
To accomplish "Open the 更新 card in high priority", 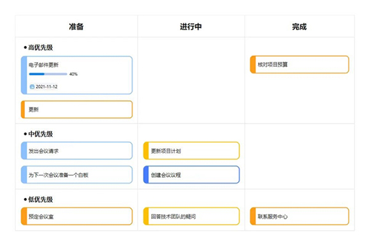I will coord(77,109).
